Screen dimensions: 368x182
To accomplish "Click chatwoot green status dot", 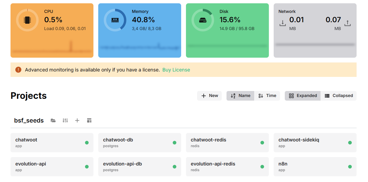I will pyautogui.click(x=87, y=143).
